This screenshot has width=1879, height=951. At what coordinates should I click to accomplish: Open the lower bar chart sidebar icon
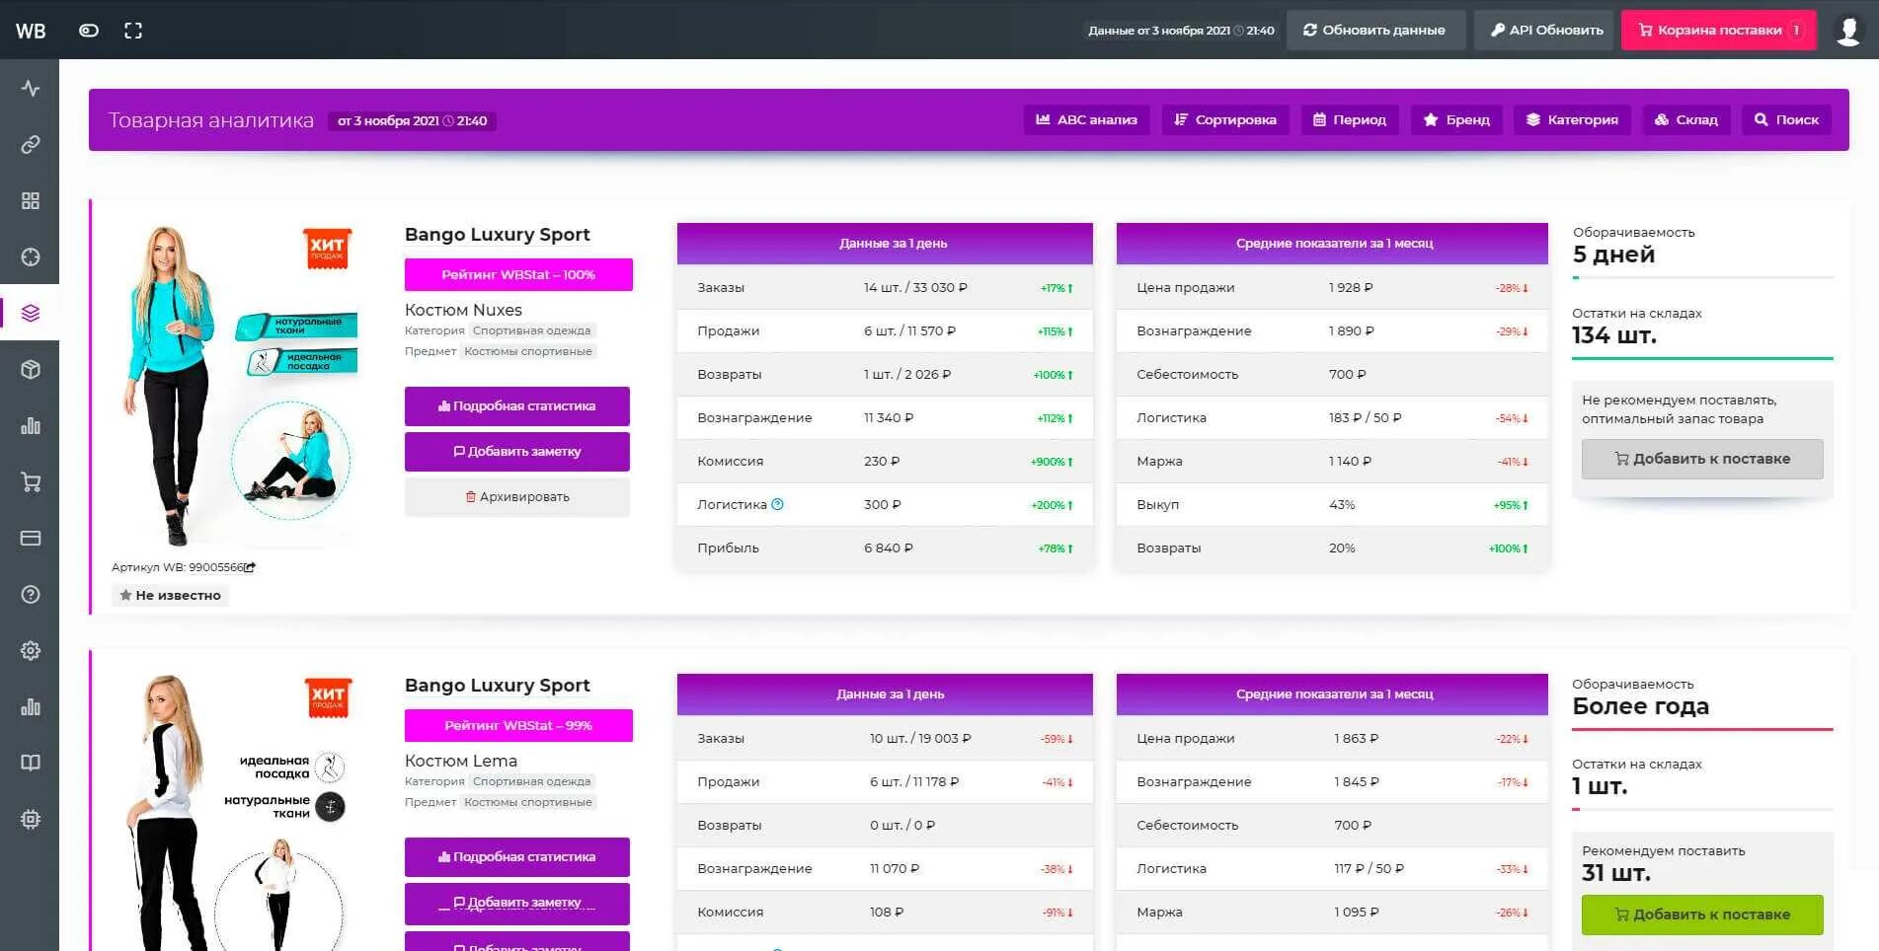31,707
